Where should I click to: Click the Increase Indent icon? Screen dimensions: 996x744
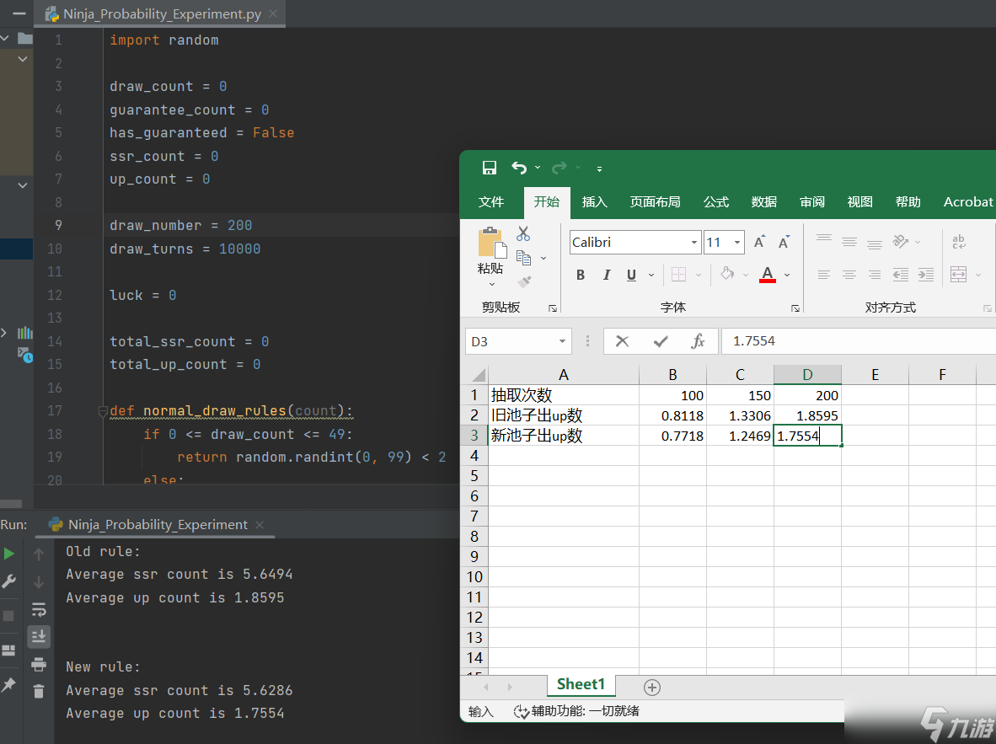(926, 275)
